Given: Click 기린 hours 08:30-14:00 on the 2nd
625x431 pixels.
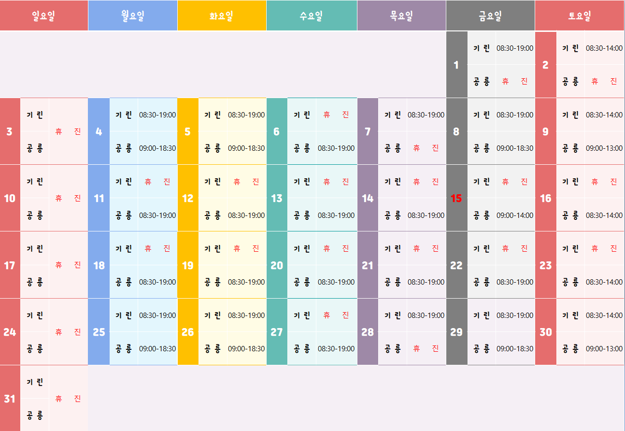Looking at the screenshot, I should [x=604, y=48].
